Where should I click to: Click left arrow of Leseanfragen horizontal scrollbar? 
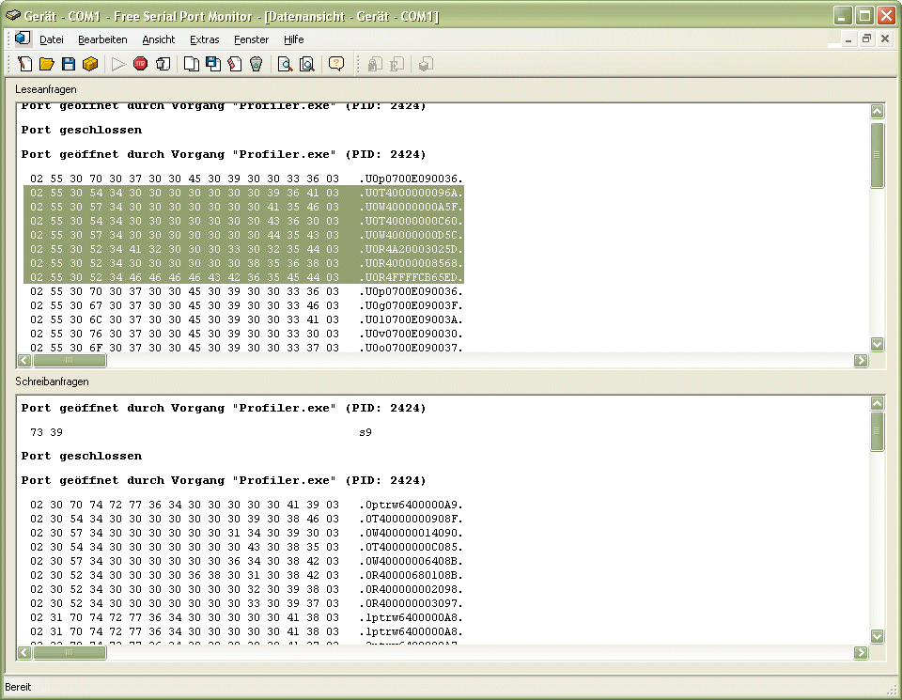click(24, 361)
